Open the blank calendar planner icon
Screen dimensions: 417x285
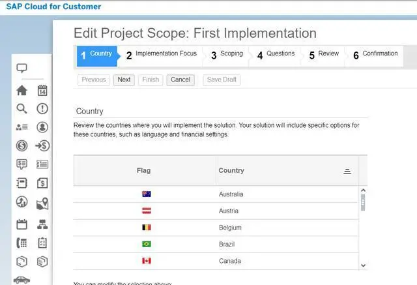(x=22, y=224)
